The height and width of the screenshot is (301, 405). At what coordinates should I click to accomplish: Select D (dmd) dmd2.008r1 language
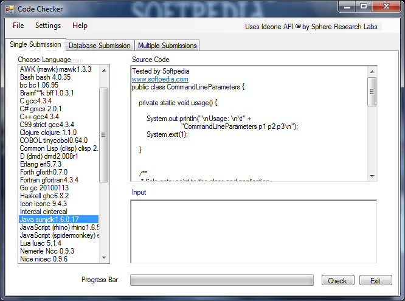click(58, 156)
